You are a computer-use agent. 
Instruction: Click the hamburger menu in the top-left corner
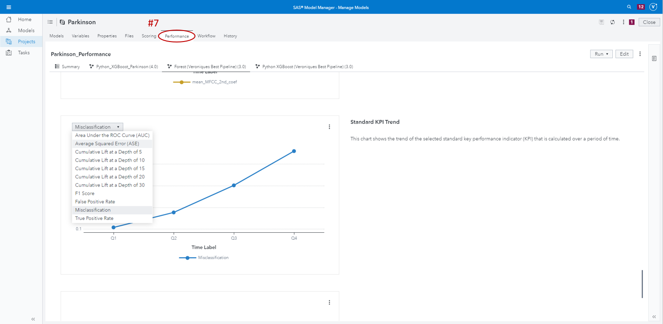click(8, 7)
